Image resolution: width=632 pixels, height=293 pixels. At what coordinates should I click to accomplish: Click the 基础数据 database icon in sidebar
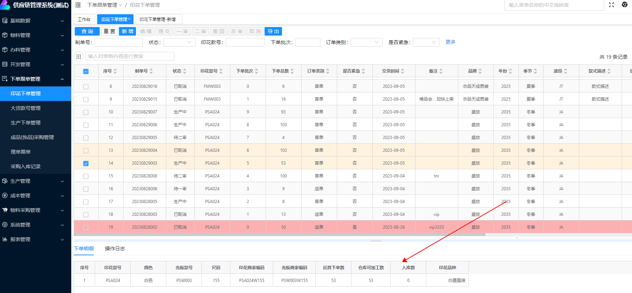click(5, 21)
